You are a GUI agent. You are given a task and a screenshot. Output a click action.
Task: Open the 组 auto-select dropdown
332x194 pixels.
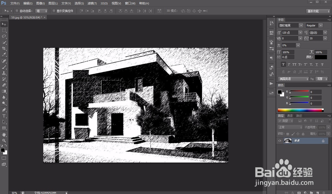[41, 11]
